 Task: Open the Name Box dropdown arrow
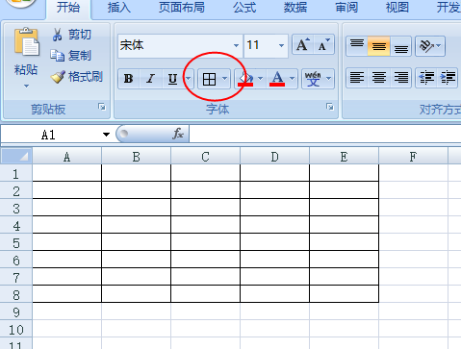click(x=106, y=135)
